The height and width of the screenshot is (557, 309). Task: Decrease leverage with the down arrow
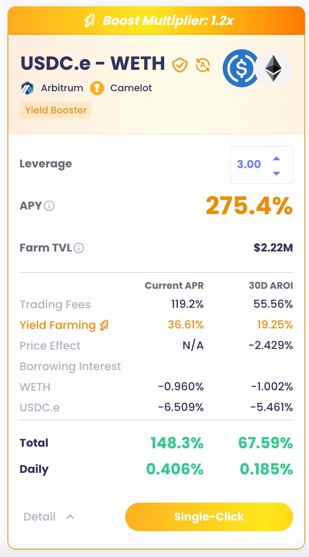coord(277,173)
